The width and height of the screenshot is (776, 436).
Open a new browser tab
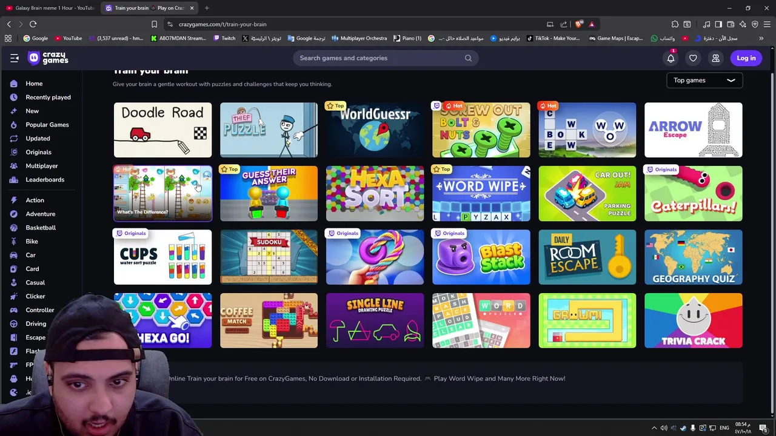207,8
